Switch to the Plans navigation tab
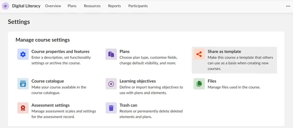The height and width of the screenshot is (128, 293). point(72,6)
